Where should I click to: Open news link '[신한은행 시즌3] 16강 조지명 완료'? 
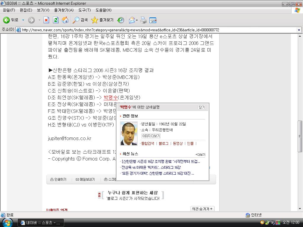click(x=161, y=162)
